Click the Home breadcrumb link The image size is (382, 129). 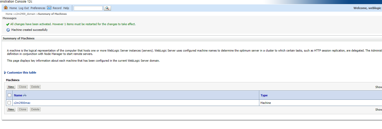[9, 14]
